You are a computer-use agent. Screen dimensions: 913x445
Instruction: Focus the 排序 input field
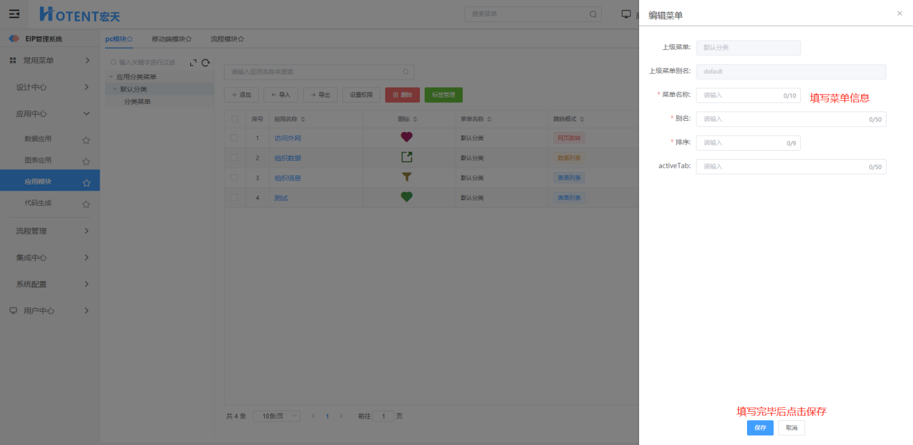(748, 143)
